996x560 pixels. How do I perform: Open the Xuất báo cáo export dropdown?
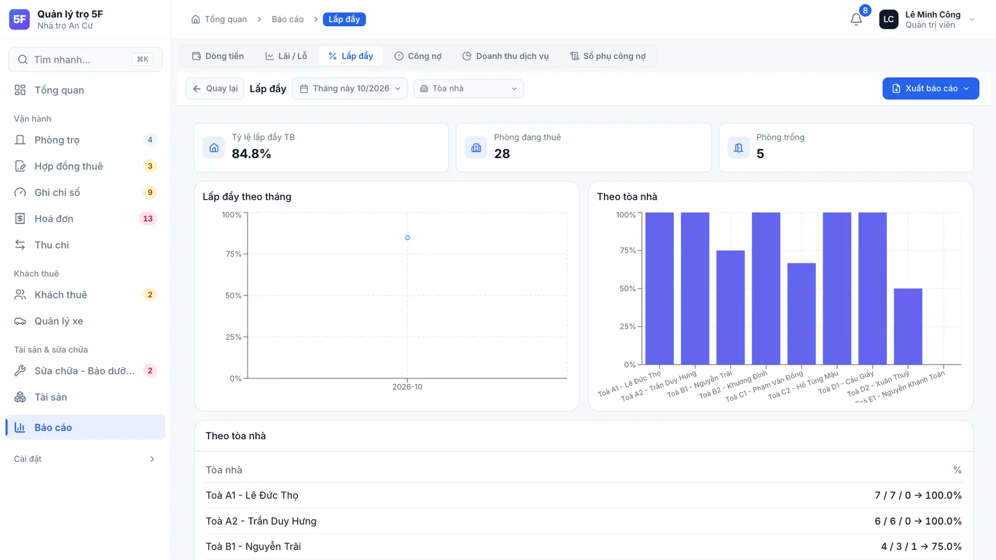click(x=931, y=88)
